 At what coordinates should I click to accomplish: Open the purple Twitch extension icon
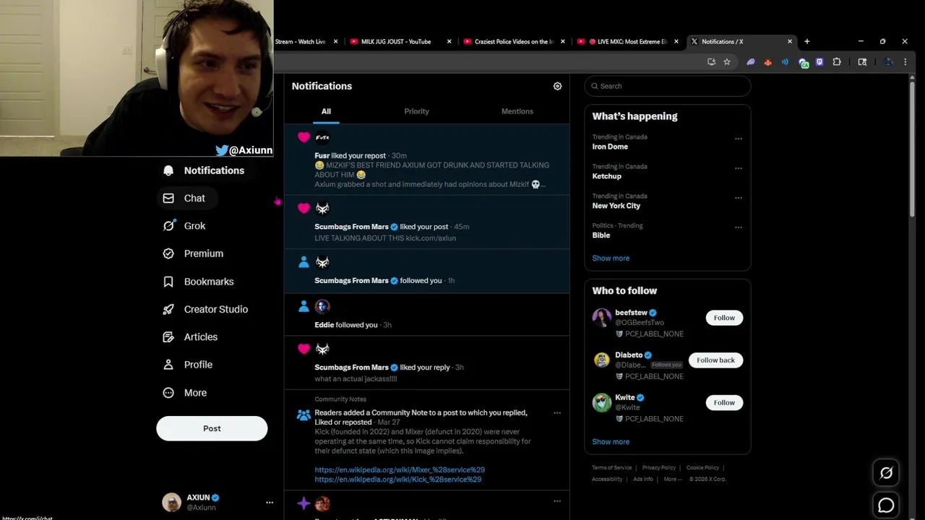[x=819, y=62]
